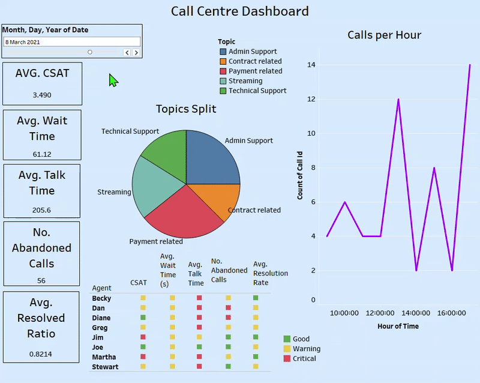Click the Avg. Wait Time (s) column header

point(168,270)
